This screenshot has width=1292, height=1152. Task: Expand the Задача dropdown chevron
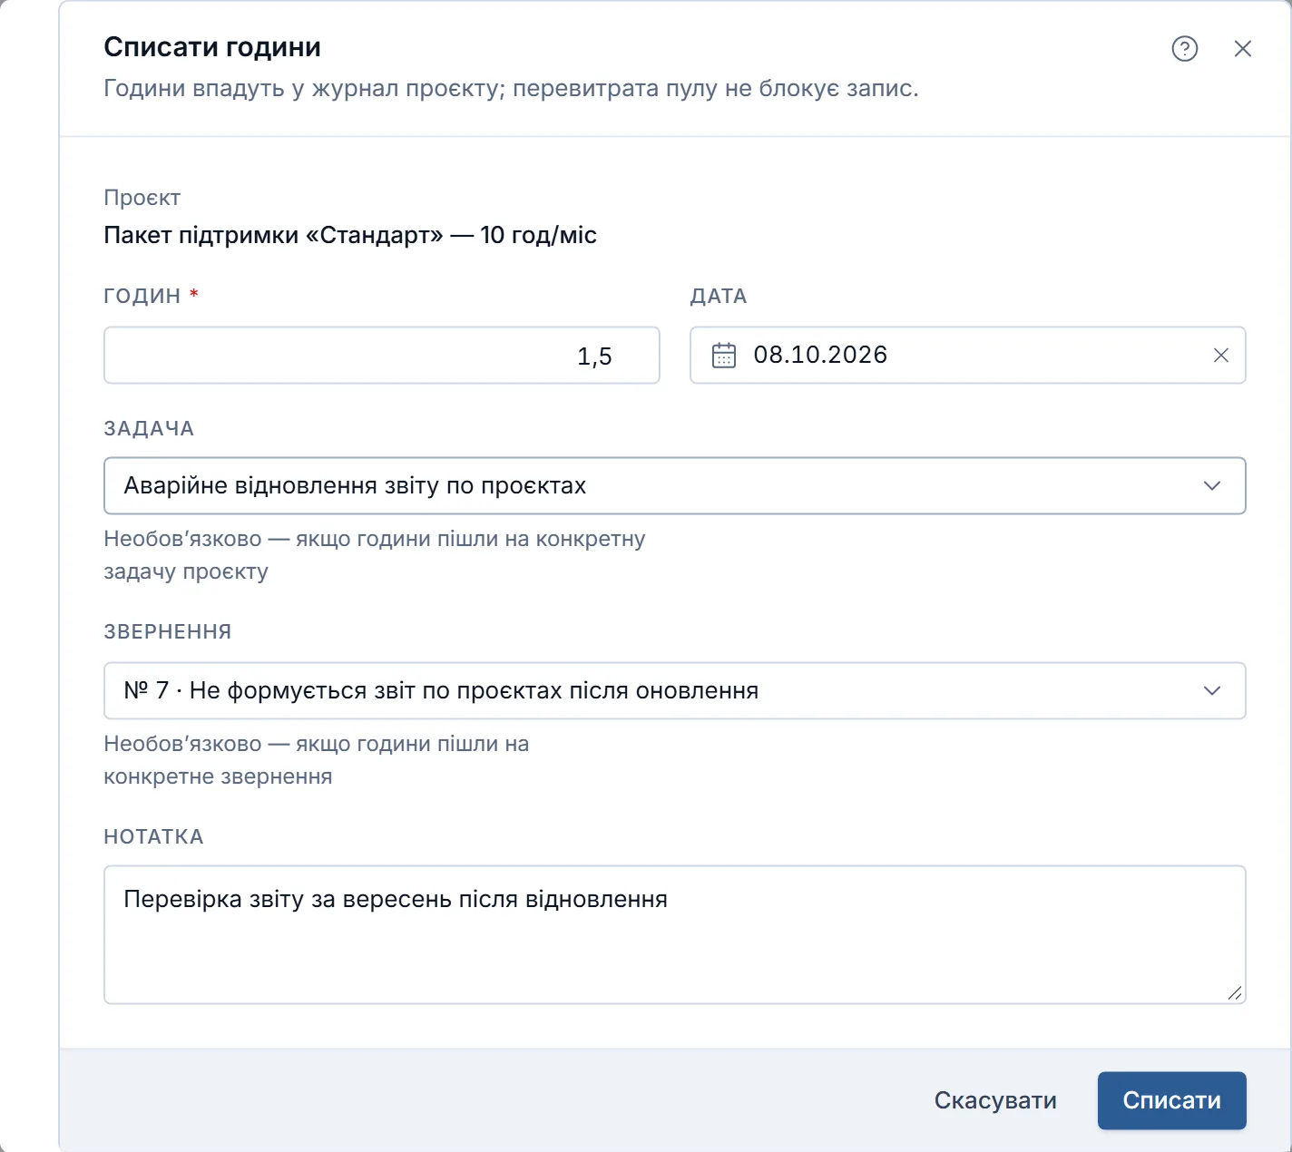[1212, 486]
